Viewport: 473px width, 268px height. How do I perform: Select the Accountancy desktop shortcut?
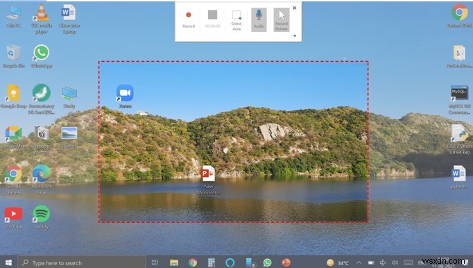(42, 99)
